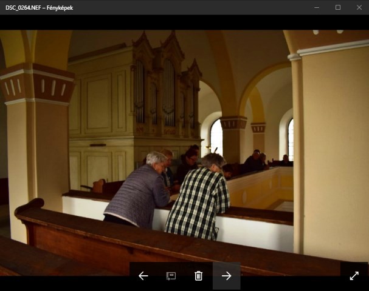The height and width of the screenshot is (291, 369).
Task: Maximize the Fényképek window
Action: pos(337,7)
